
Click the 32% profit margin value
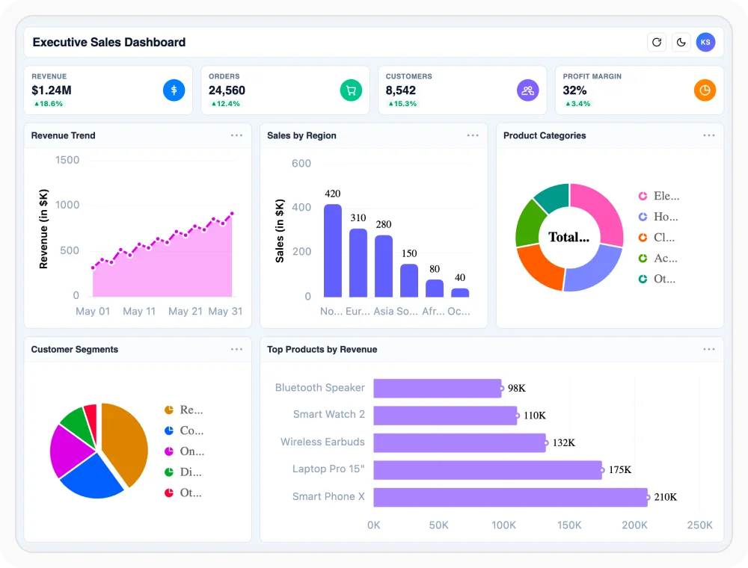pos(574,90)
